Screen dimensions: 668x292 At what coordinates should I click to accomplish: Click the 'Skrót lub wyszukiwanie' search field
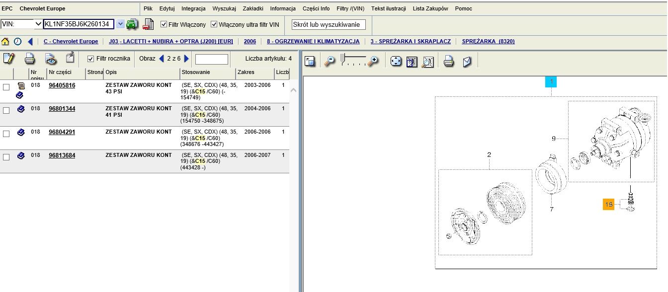coord(329,24)
